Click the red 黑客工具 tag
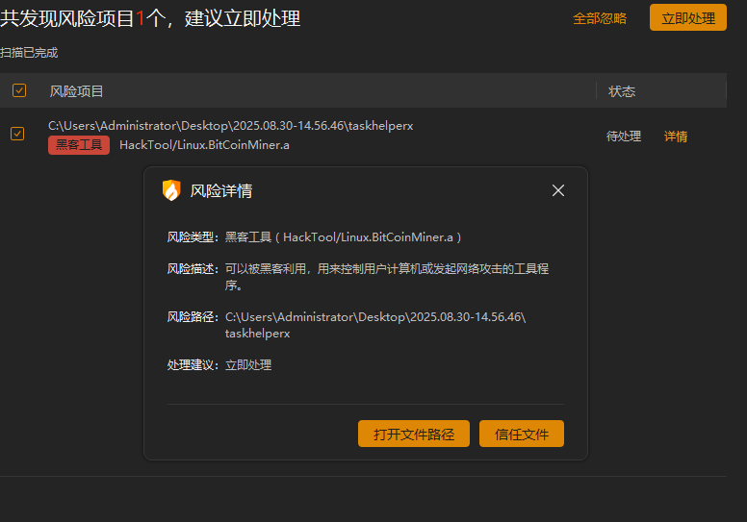Screen dimensions: 747x522 pyautogui.click(x=79, y=145)
